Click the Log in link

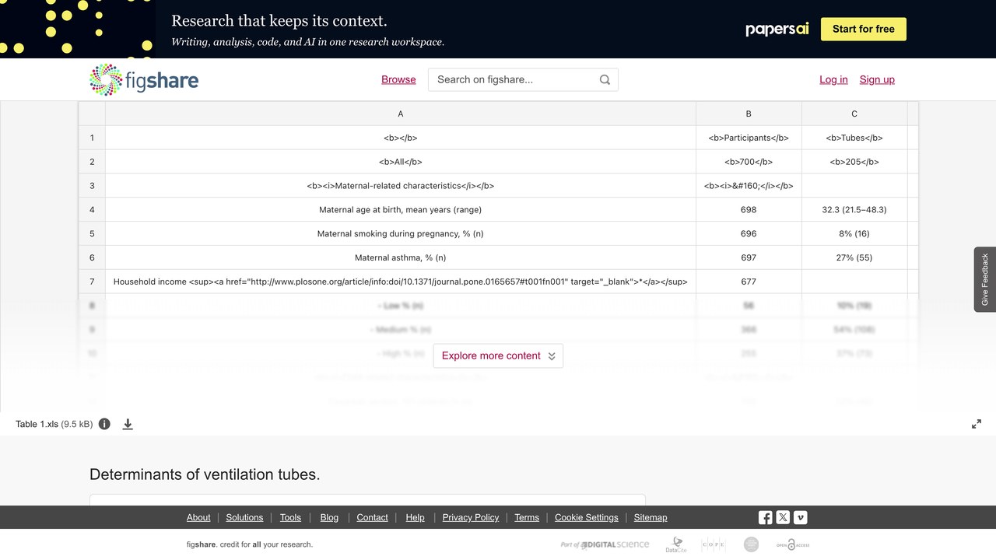[x=833, y=79]
